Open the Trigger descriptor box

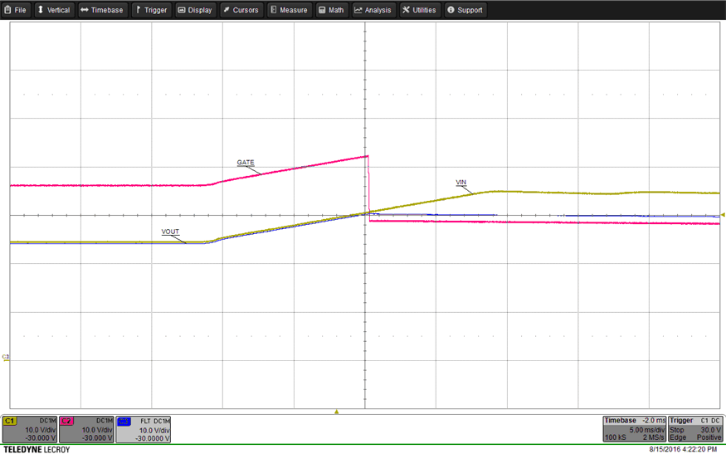point(695,429)
